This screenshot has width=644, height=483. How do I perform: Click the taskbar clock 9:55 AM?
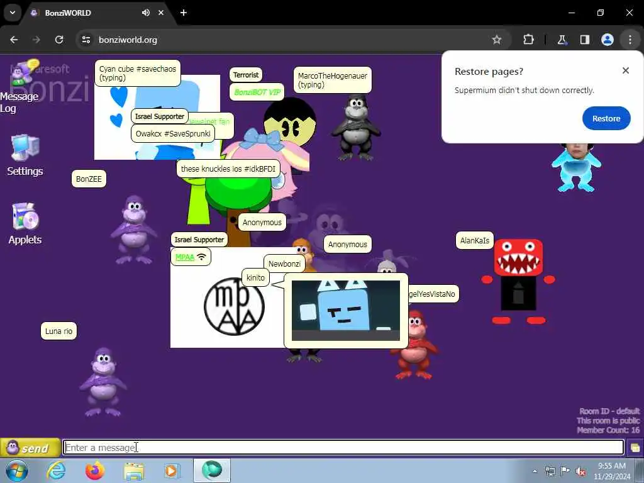611,470
